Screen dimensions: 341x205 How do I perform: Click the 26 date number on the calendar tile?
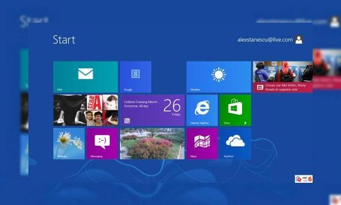tap(172, 105)
